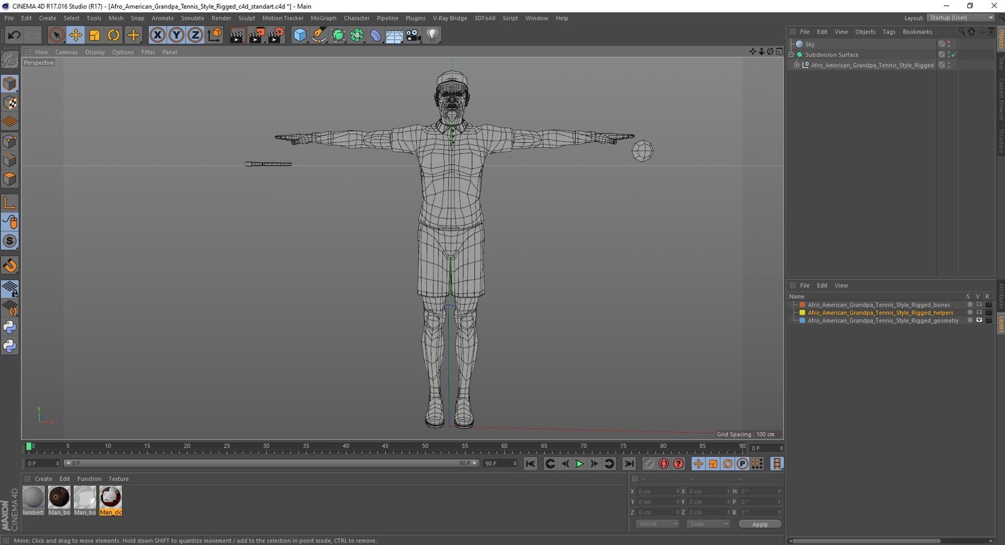Open the File menu
Viewport: 1005px width, 545px height.
[9, 18]
